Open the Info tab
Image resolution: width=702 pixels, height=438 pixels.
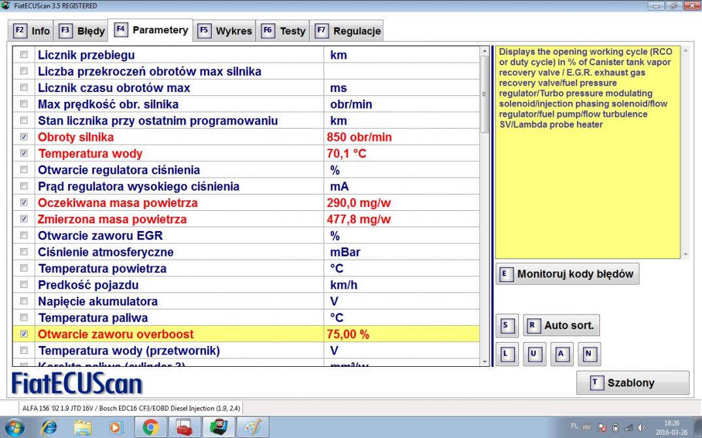31,31
